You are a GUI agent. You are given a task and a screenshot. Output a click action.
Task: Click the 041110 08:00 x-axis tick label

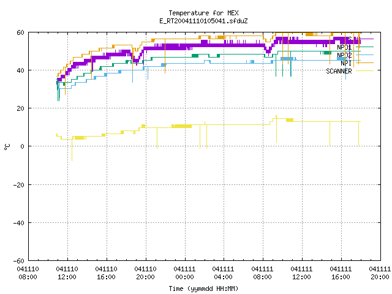click(28, 273)
